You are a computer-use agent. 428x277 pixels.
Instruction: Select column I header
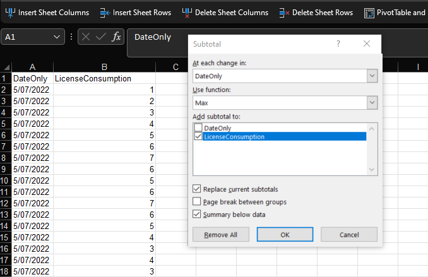418,67
